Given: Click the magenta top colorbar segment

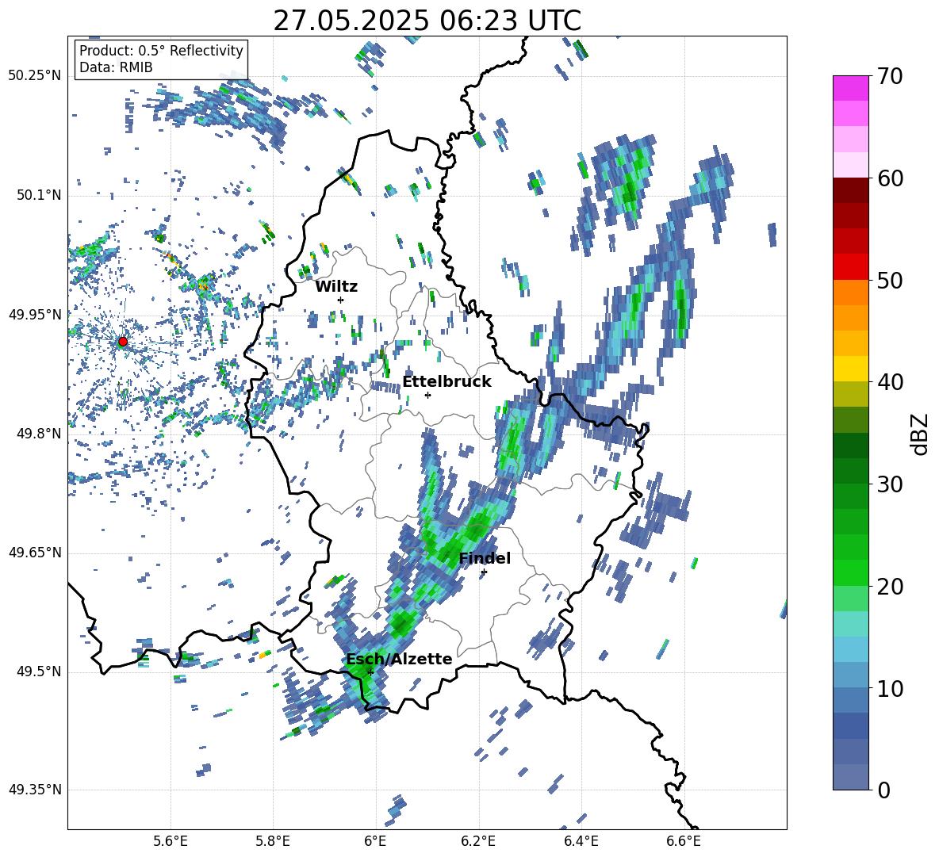Looking at the screenshot, I should (850, 88).
